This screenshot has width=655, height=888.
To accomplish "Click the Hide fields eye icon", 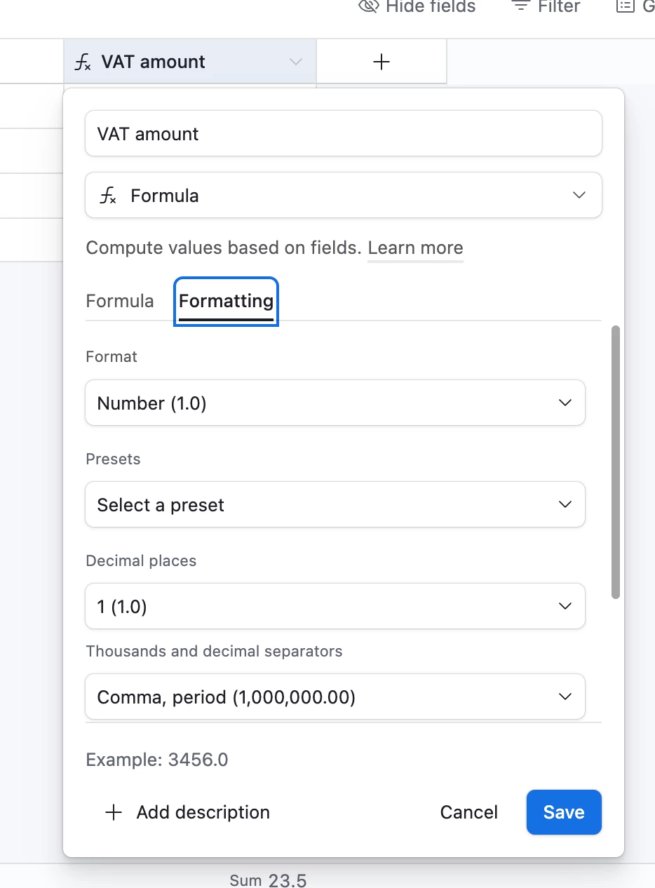I will pos(369,6).
